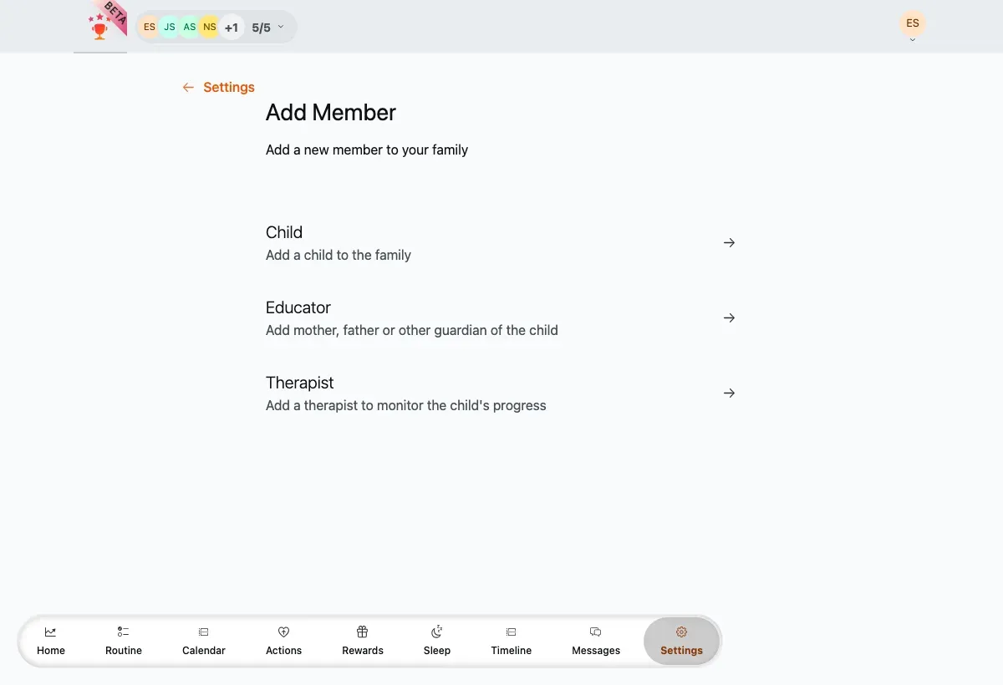
Task: Open the Sleep tab
Action: point(437,641)
